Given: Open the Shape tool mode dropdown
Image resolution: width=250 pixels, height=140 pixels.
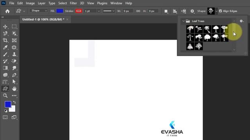Looking at the screenshot, I should (x=39, y=11).
